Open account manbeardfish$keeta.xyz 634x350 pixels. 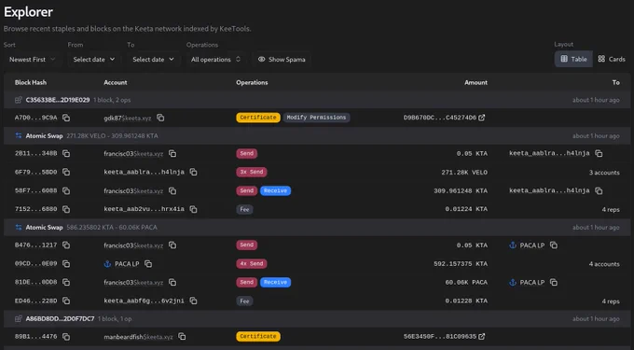[x=138, y=337]
